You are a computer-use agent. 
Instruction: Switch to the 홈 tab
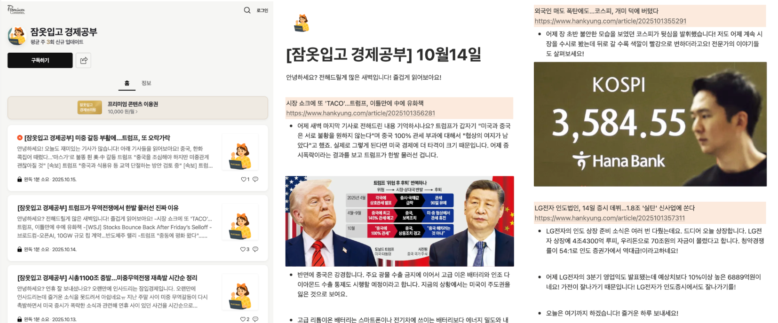point(127,83)
